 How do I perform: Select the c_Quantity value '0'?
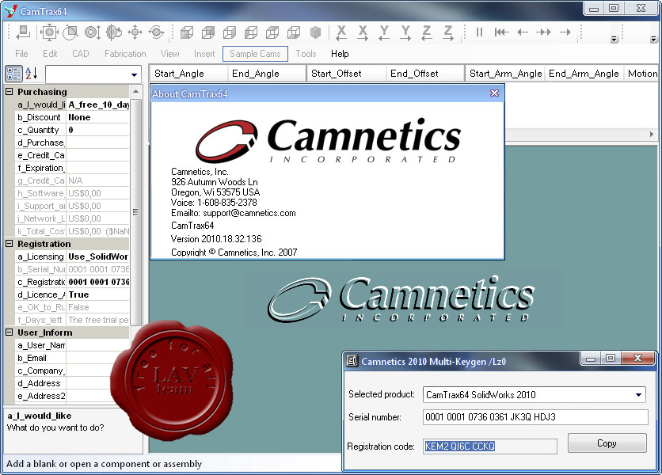click(98, 130)
